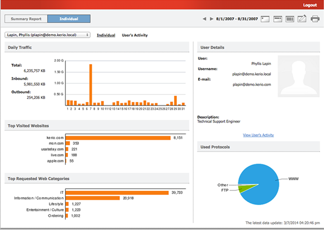
Task: Click the live.com website label
Action: tap(57, 155)
